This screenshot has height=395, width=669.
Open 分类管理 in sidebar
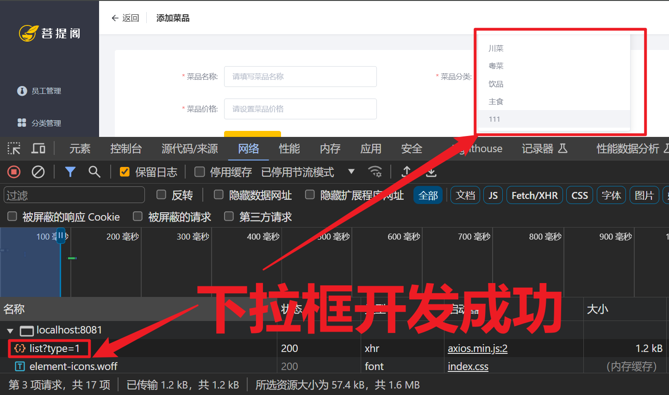click(46, 123)
